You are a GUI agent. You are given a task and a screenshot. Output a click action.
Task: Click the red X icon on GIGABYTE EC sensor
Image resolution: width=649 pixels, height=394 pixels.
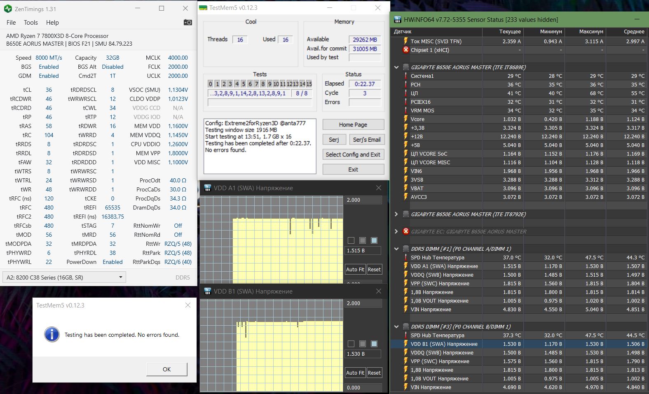[405, 231]
